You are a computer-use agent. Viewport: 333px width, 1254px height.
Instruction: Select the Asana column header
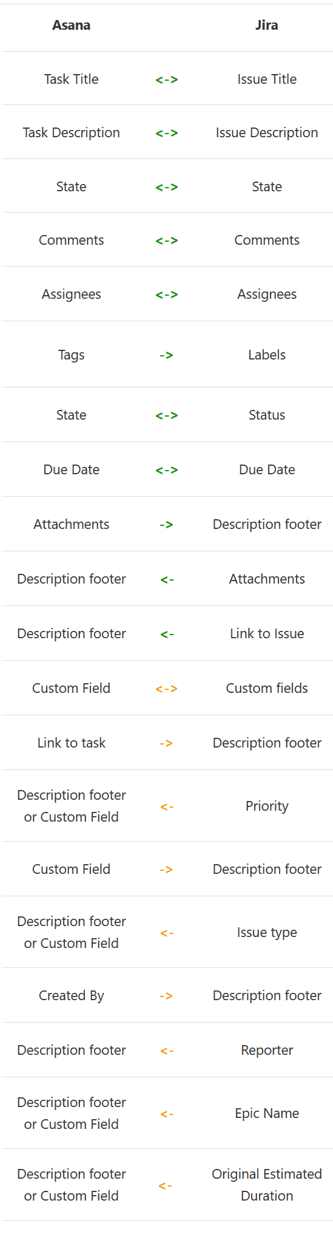(x=71, y=26)
